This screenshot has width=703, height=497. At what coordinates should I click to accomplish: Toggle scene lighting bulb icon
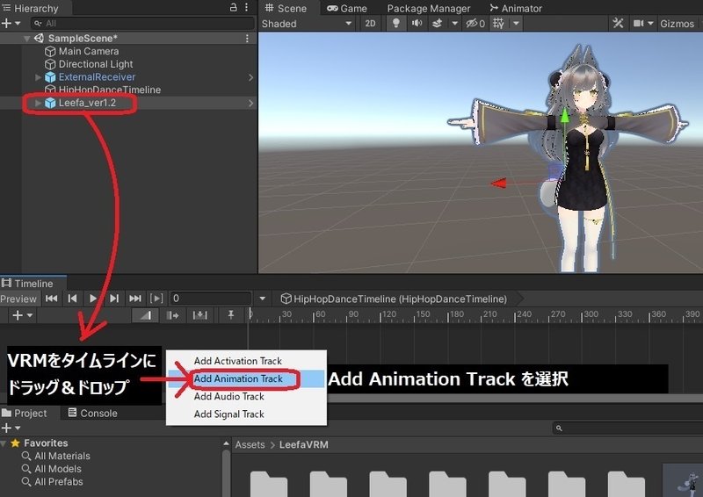[x=396, y=24]
